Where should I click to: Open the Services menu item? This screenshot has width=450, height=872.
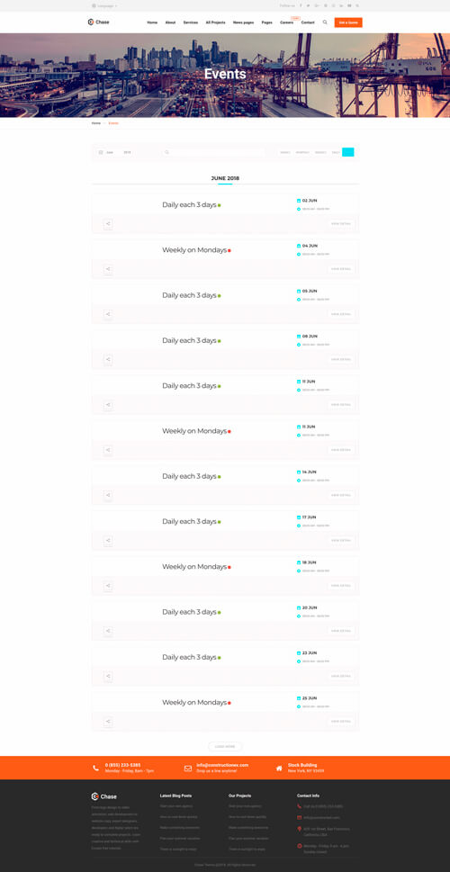pos(191,22)
